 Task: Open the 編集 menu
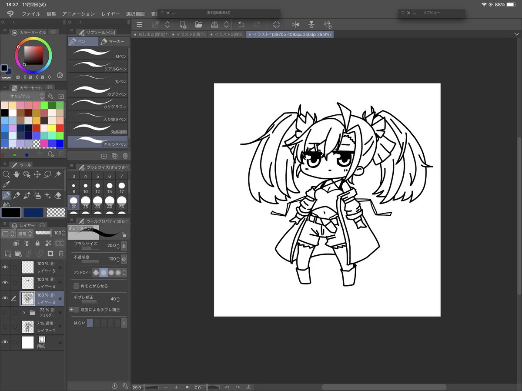click(x=51, y=14)
